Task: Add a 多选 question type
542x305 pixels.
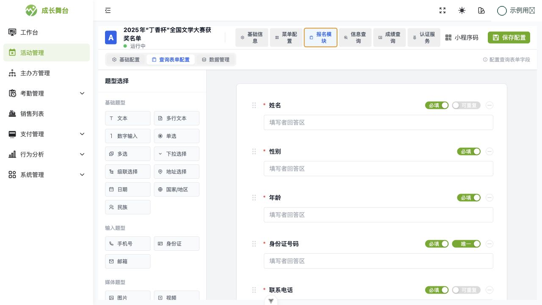Action: tap(128, 154)
